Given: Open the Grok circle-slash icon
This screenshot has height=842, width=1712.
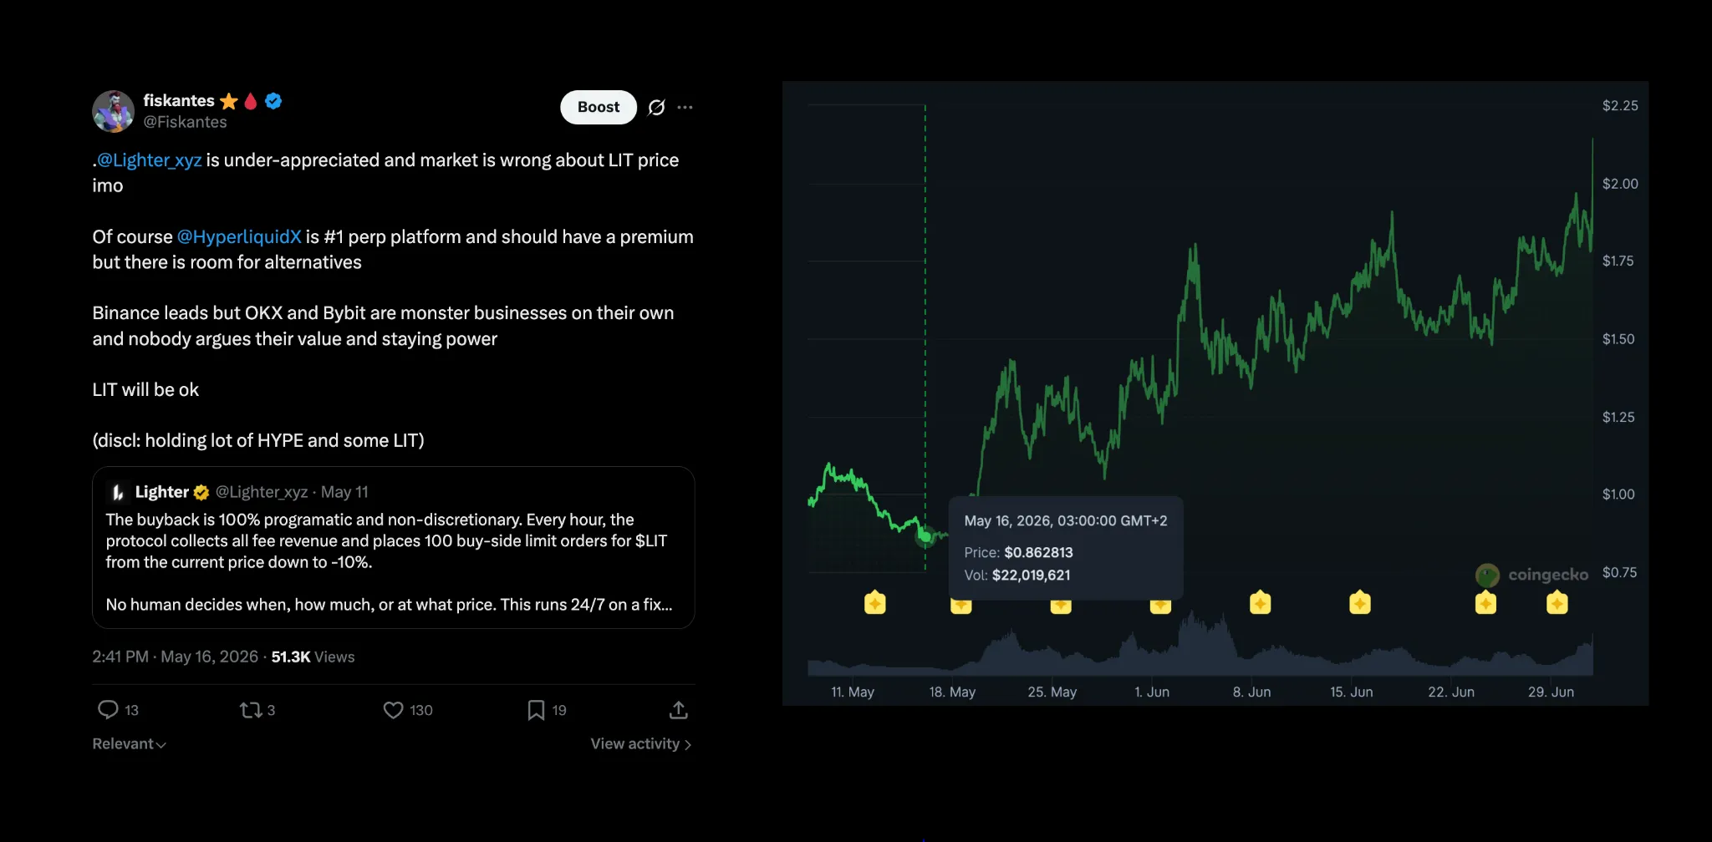Looking at the screenshot, I should pos(656,107).
